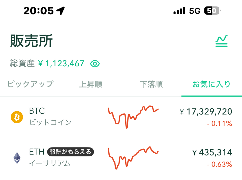The height and width of the screenshot is (180, 242).
Task: Tap the BTC price ¥17,329,720
Action: (206, 112)
